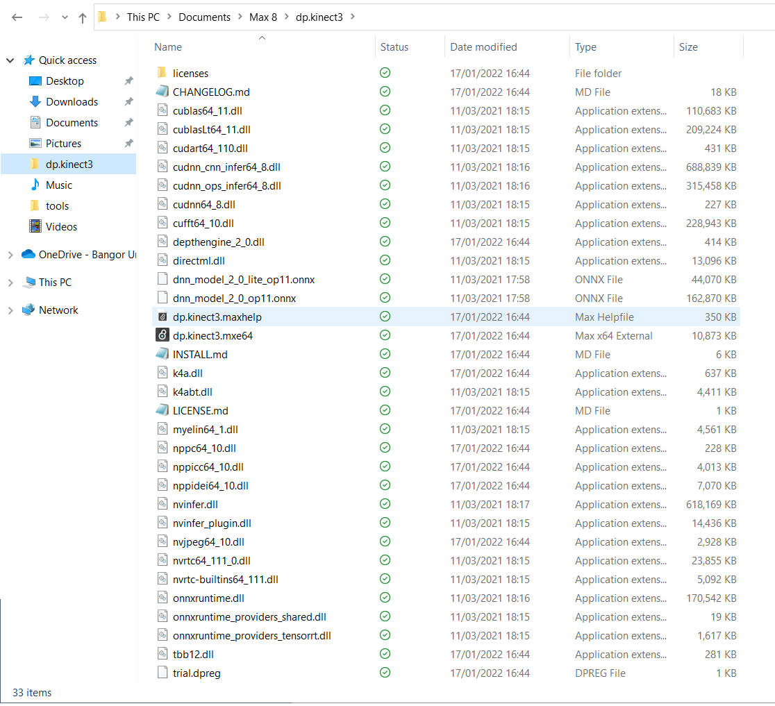Expand the This PC tree node
This screenshot has width=775, height=706.
(x=10, y=283)
